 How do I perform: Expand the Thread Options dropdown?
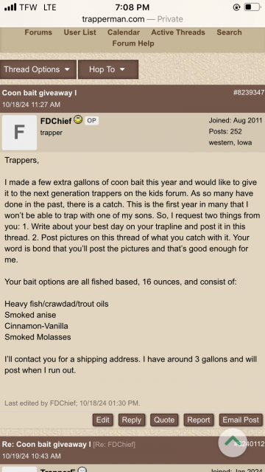[x=38, y=69]
